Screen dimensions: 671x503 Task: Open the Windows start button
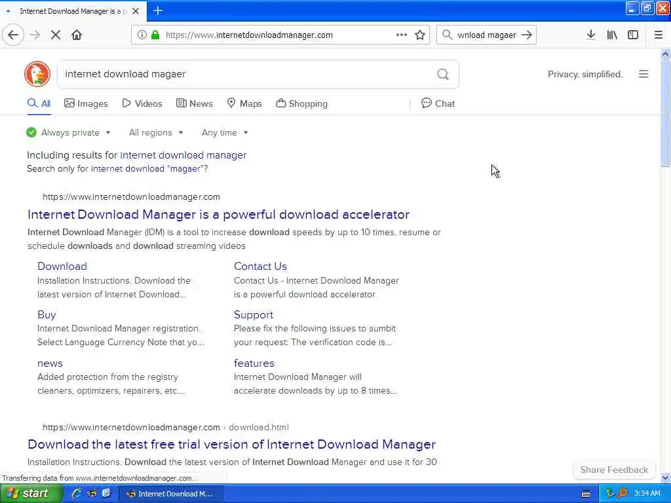tap(30, 494)
